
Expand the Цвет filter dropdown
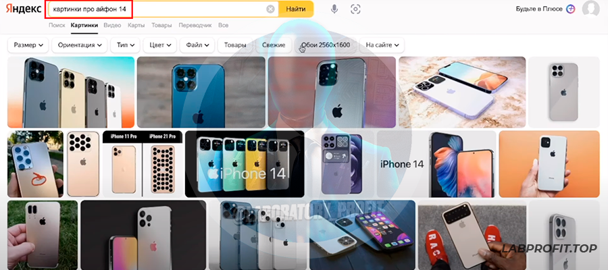click(x=160, y=45)
